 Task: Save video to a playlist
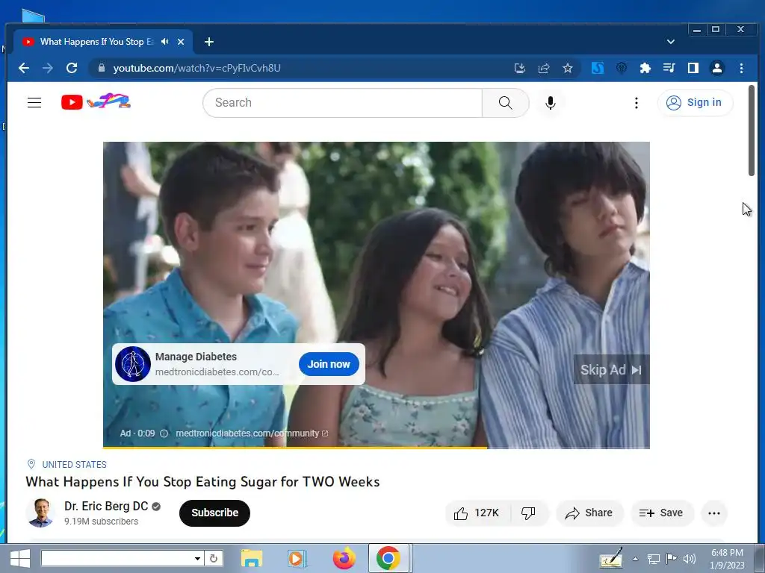pos(662,513)
